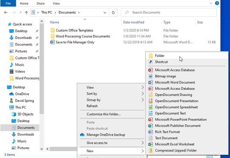Screen dimensions: 230x158
Task: Click the navigation pane scroll down arrow
Action: click(x=42, y=149)
